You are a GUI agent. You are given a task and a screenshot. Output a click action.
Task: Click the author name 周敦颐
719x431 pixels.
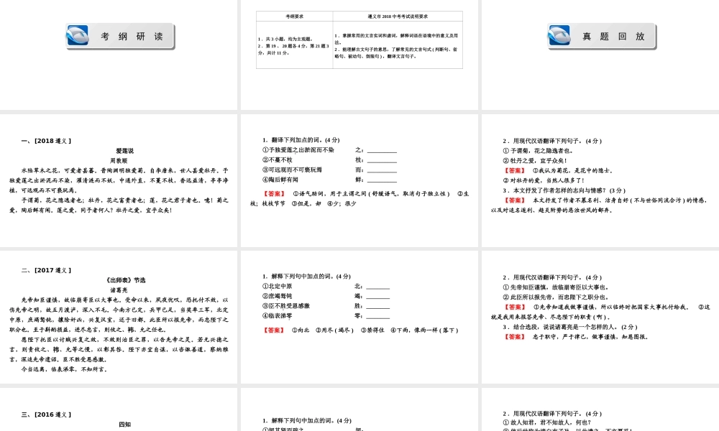[119, 161]
